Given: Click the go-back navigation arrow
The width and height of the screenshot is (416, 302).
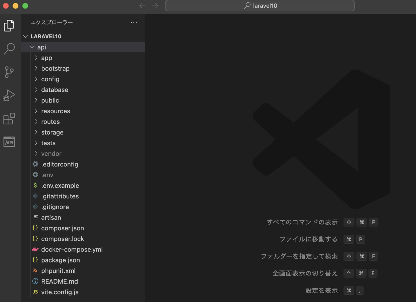Looking at the screenshot, I should pos(142,5).
